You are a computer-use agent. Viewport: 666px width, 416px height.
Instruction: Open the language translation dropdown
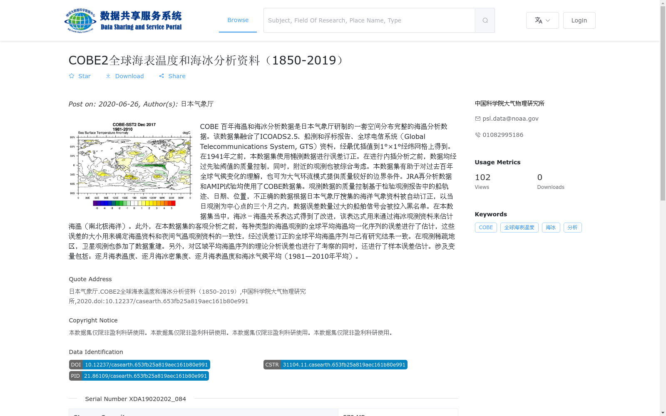[x=542, y=20]
